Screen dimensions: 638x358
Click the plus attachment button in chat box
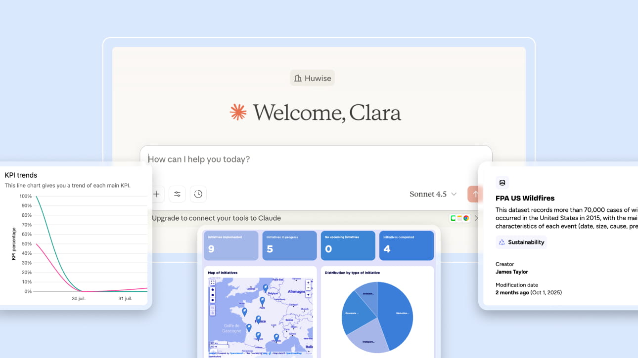point(156,194)
